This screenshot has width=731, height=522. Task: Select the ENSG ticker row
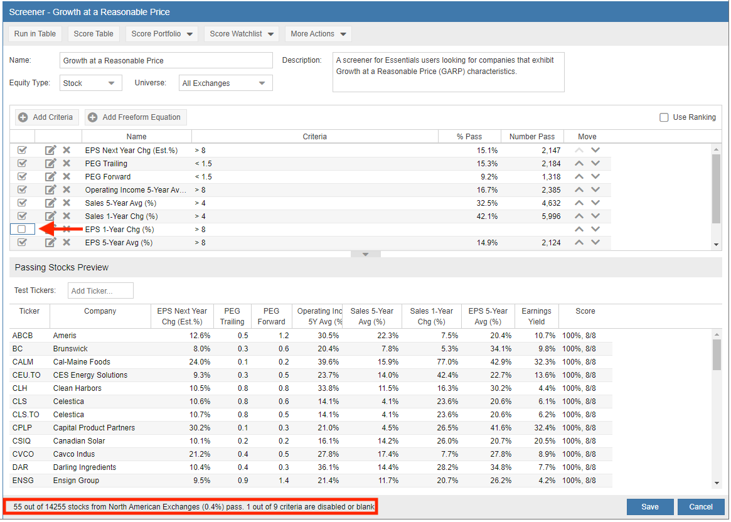pyautogui.click(x=311, y=480)
